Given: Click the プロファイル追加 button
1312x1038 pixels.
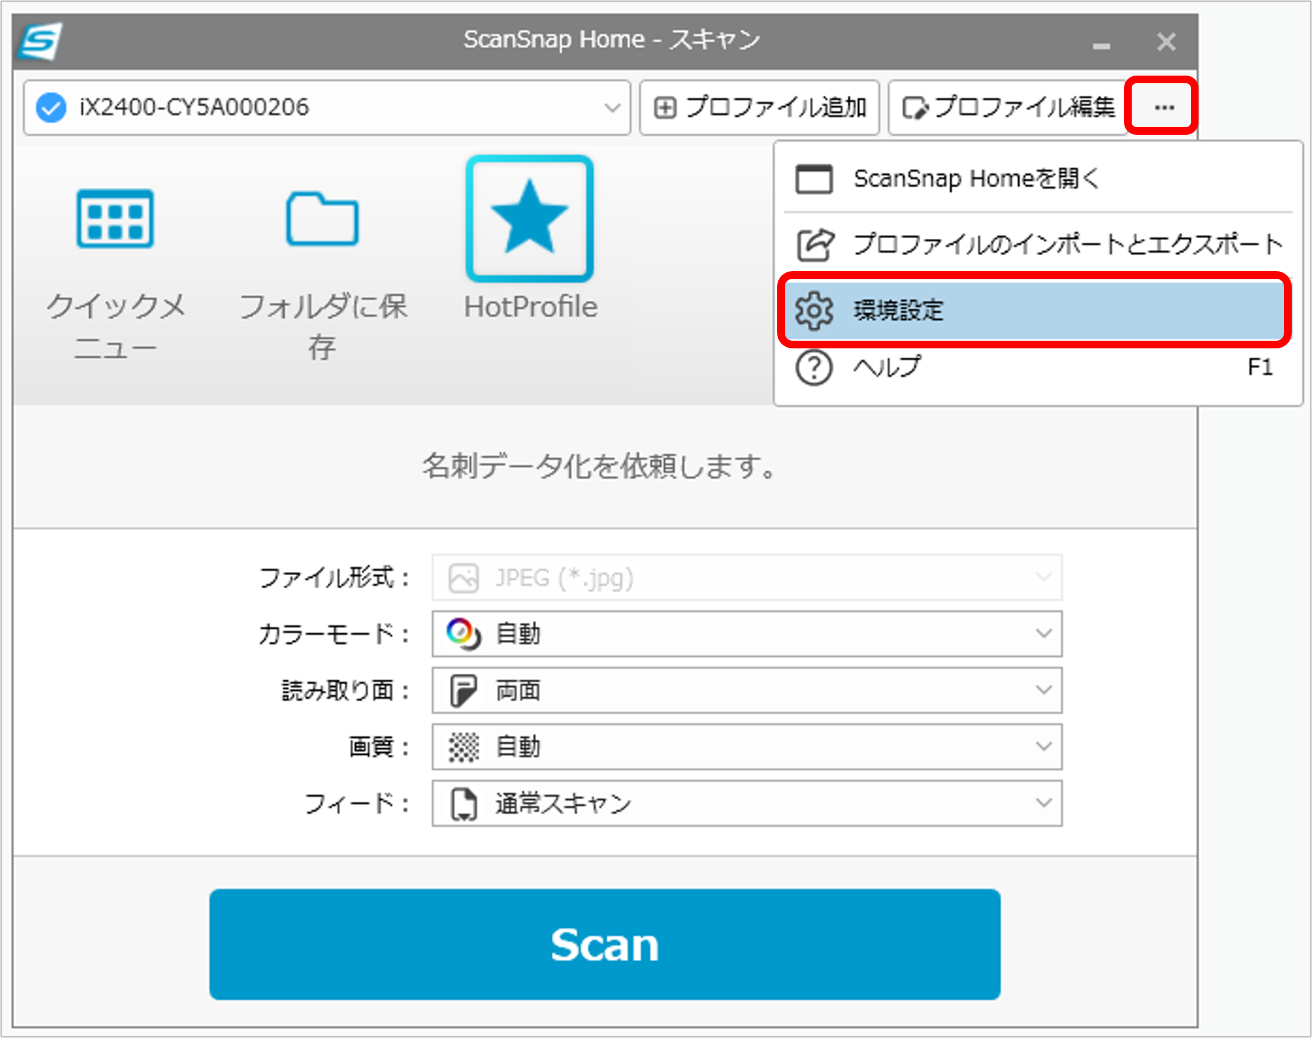Looking at the screenshot, I should (760, 107).
